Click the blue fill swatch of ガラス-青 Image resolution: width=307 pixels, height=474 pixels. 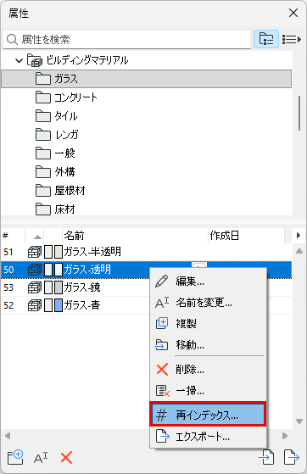(59, 305)
